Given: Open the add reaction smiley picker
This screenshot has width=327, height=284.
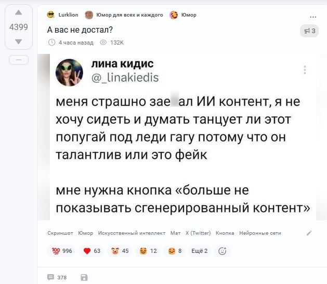Looking at the screenshot, I should tap(223, 251).
